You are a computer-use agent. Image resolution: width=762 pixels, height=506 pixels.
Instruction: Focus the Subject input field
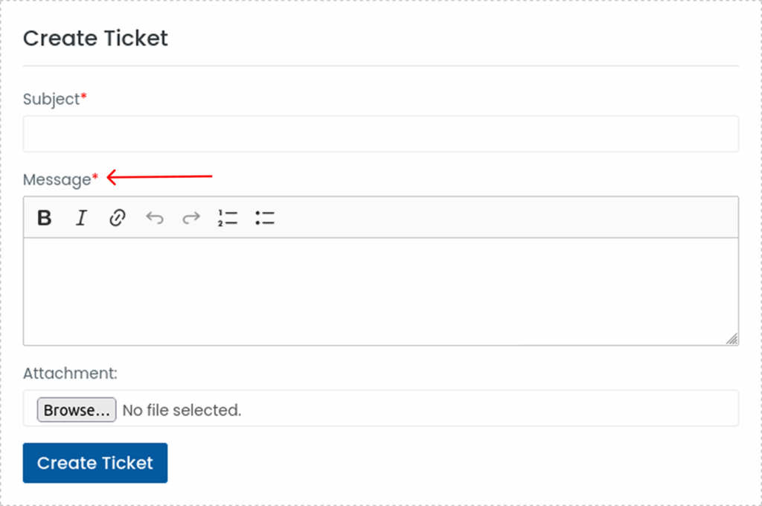click(380, 134)
